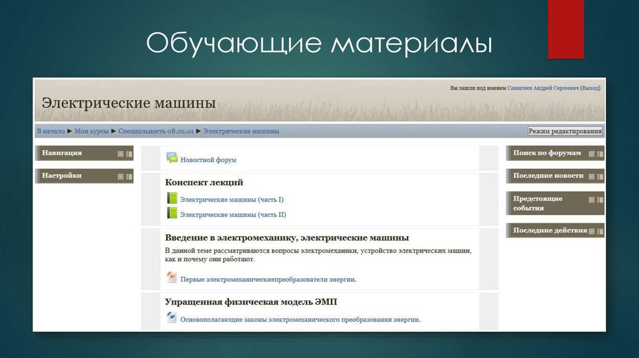Viewport: 639px width, 358px height.
Task: Dock the Последние действия block
Action: [x=600, y=231]
